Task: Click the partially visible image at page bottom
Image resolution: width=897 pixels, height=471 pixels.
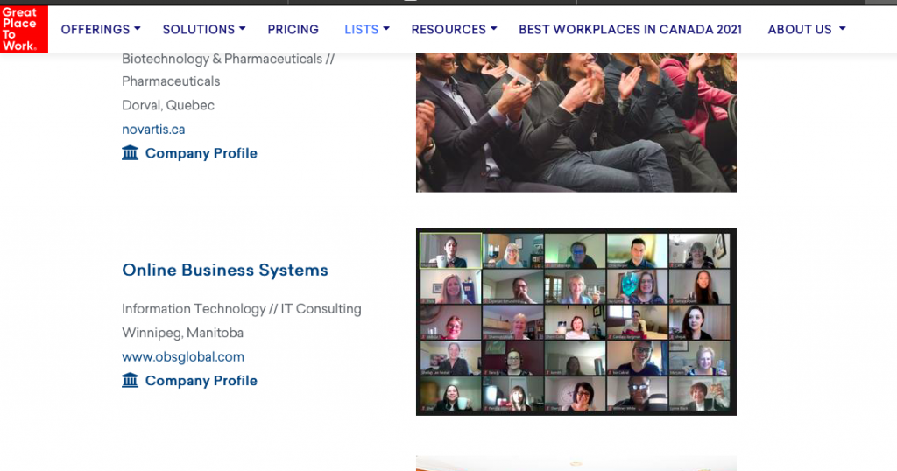Action: click(576, 463)
